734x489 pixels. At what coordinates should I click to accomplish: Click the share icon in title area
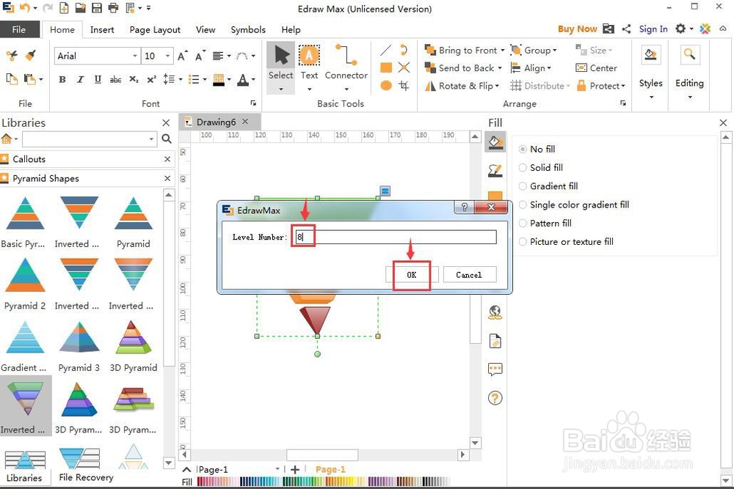coord(626,29)
